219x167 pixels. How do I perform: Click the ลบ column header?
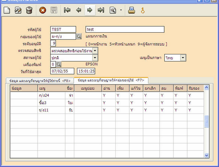pos(166,88)
